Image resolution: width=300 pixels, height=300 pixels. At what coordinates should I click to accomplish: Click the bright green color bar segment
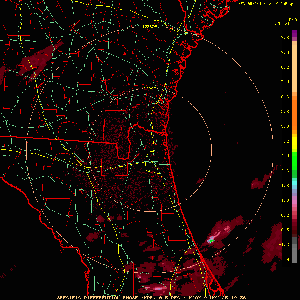coord(294,161)
